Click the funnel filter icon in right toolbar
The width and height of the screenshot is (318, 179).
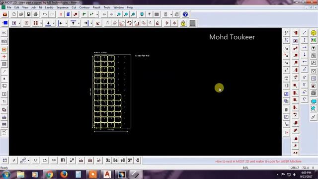click(314, 48)
